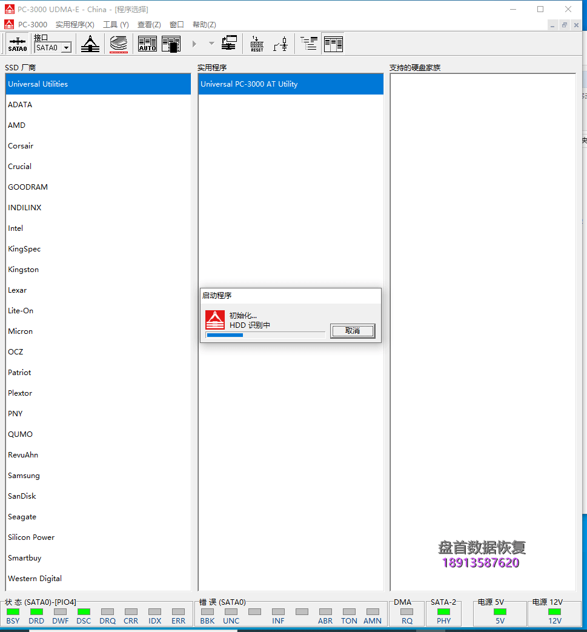The height and width of the screenshot is (632, 587).
Task: Click the PC-3000 icon in the menu bar
Action: pyautogui.click(x=9, y=25)
